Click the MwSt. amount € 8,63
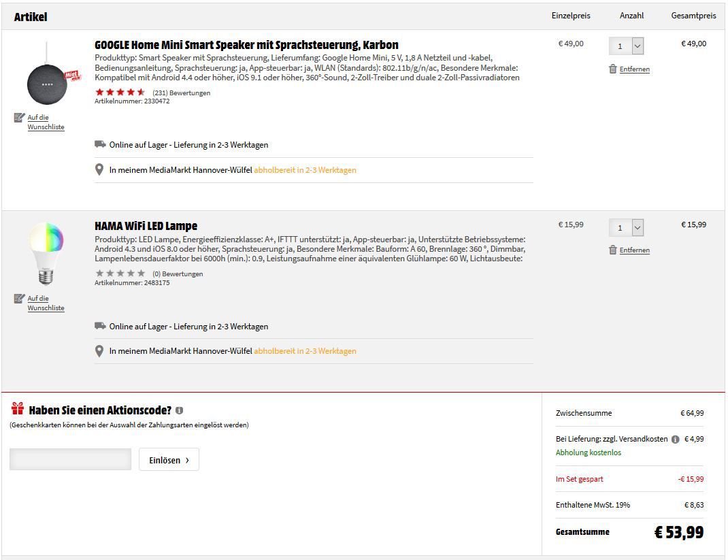The height and width of the screenshot is (560, 728). coord(694,505)
